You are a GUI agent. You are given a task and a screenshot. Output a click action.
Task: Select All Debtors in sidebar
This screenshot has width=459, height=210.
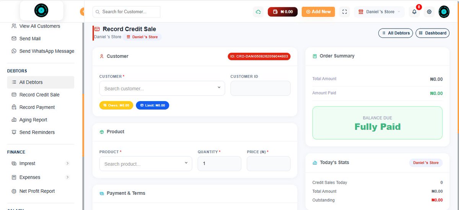[x=41, y=82]
